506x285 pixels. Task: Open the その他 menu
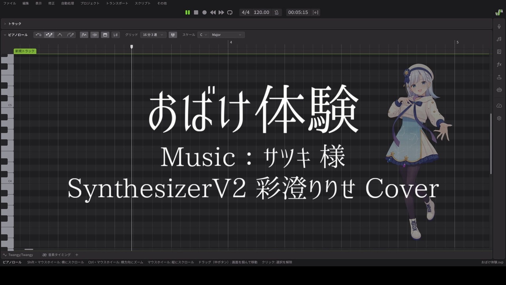162,3
